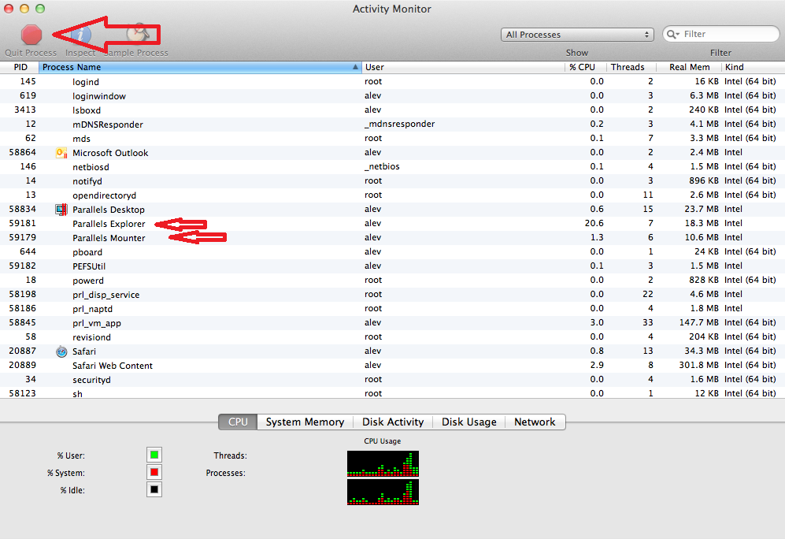The image size is (785, 539).
Task: Select the Safari process name
Action: (84, 351)
